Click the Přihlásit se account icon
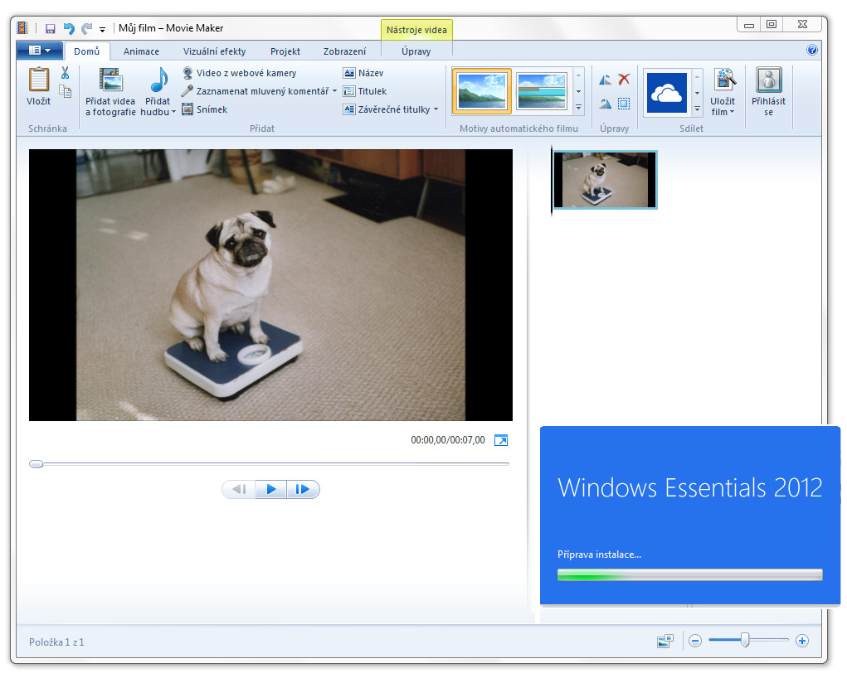Screen dimensions: 847x678 pyautogui.click(x=769, y=80)
